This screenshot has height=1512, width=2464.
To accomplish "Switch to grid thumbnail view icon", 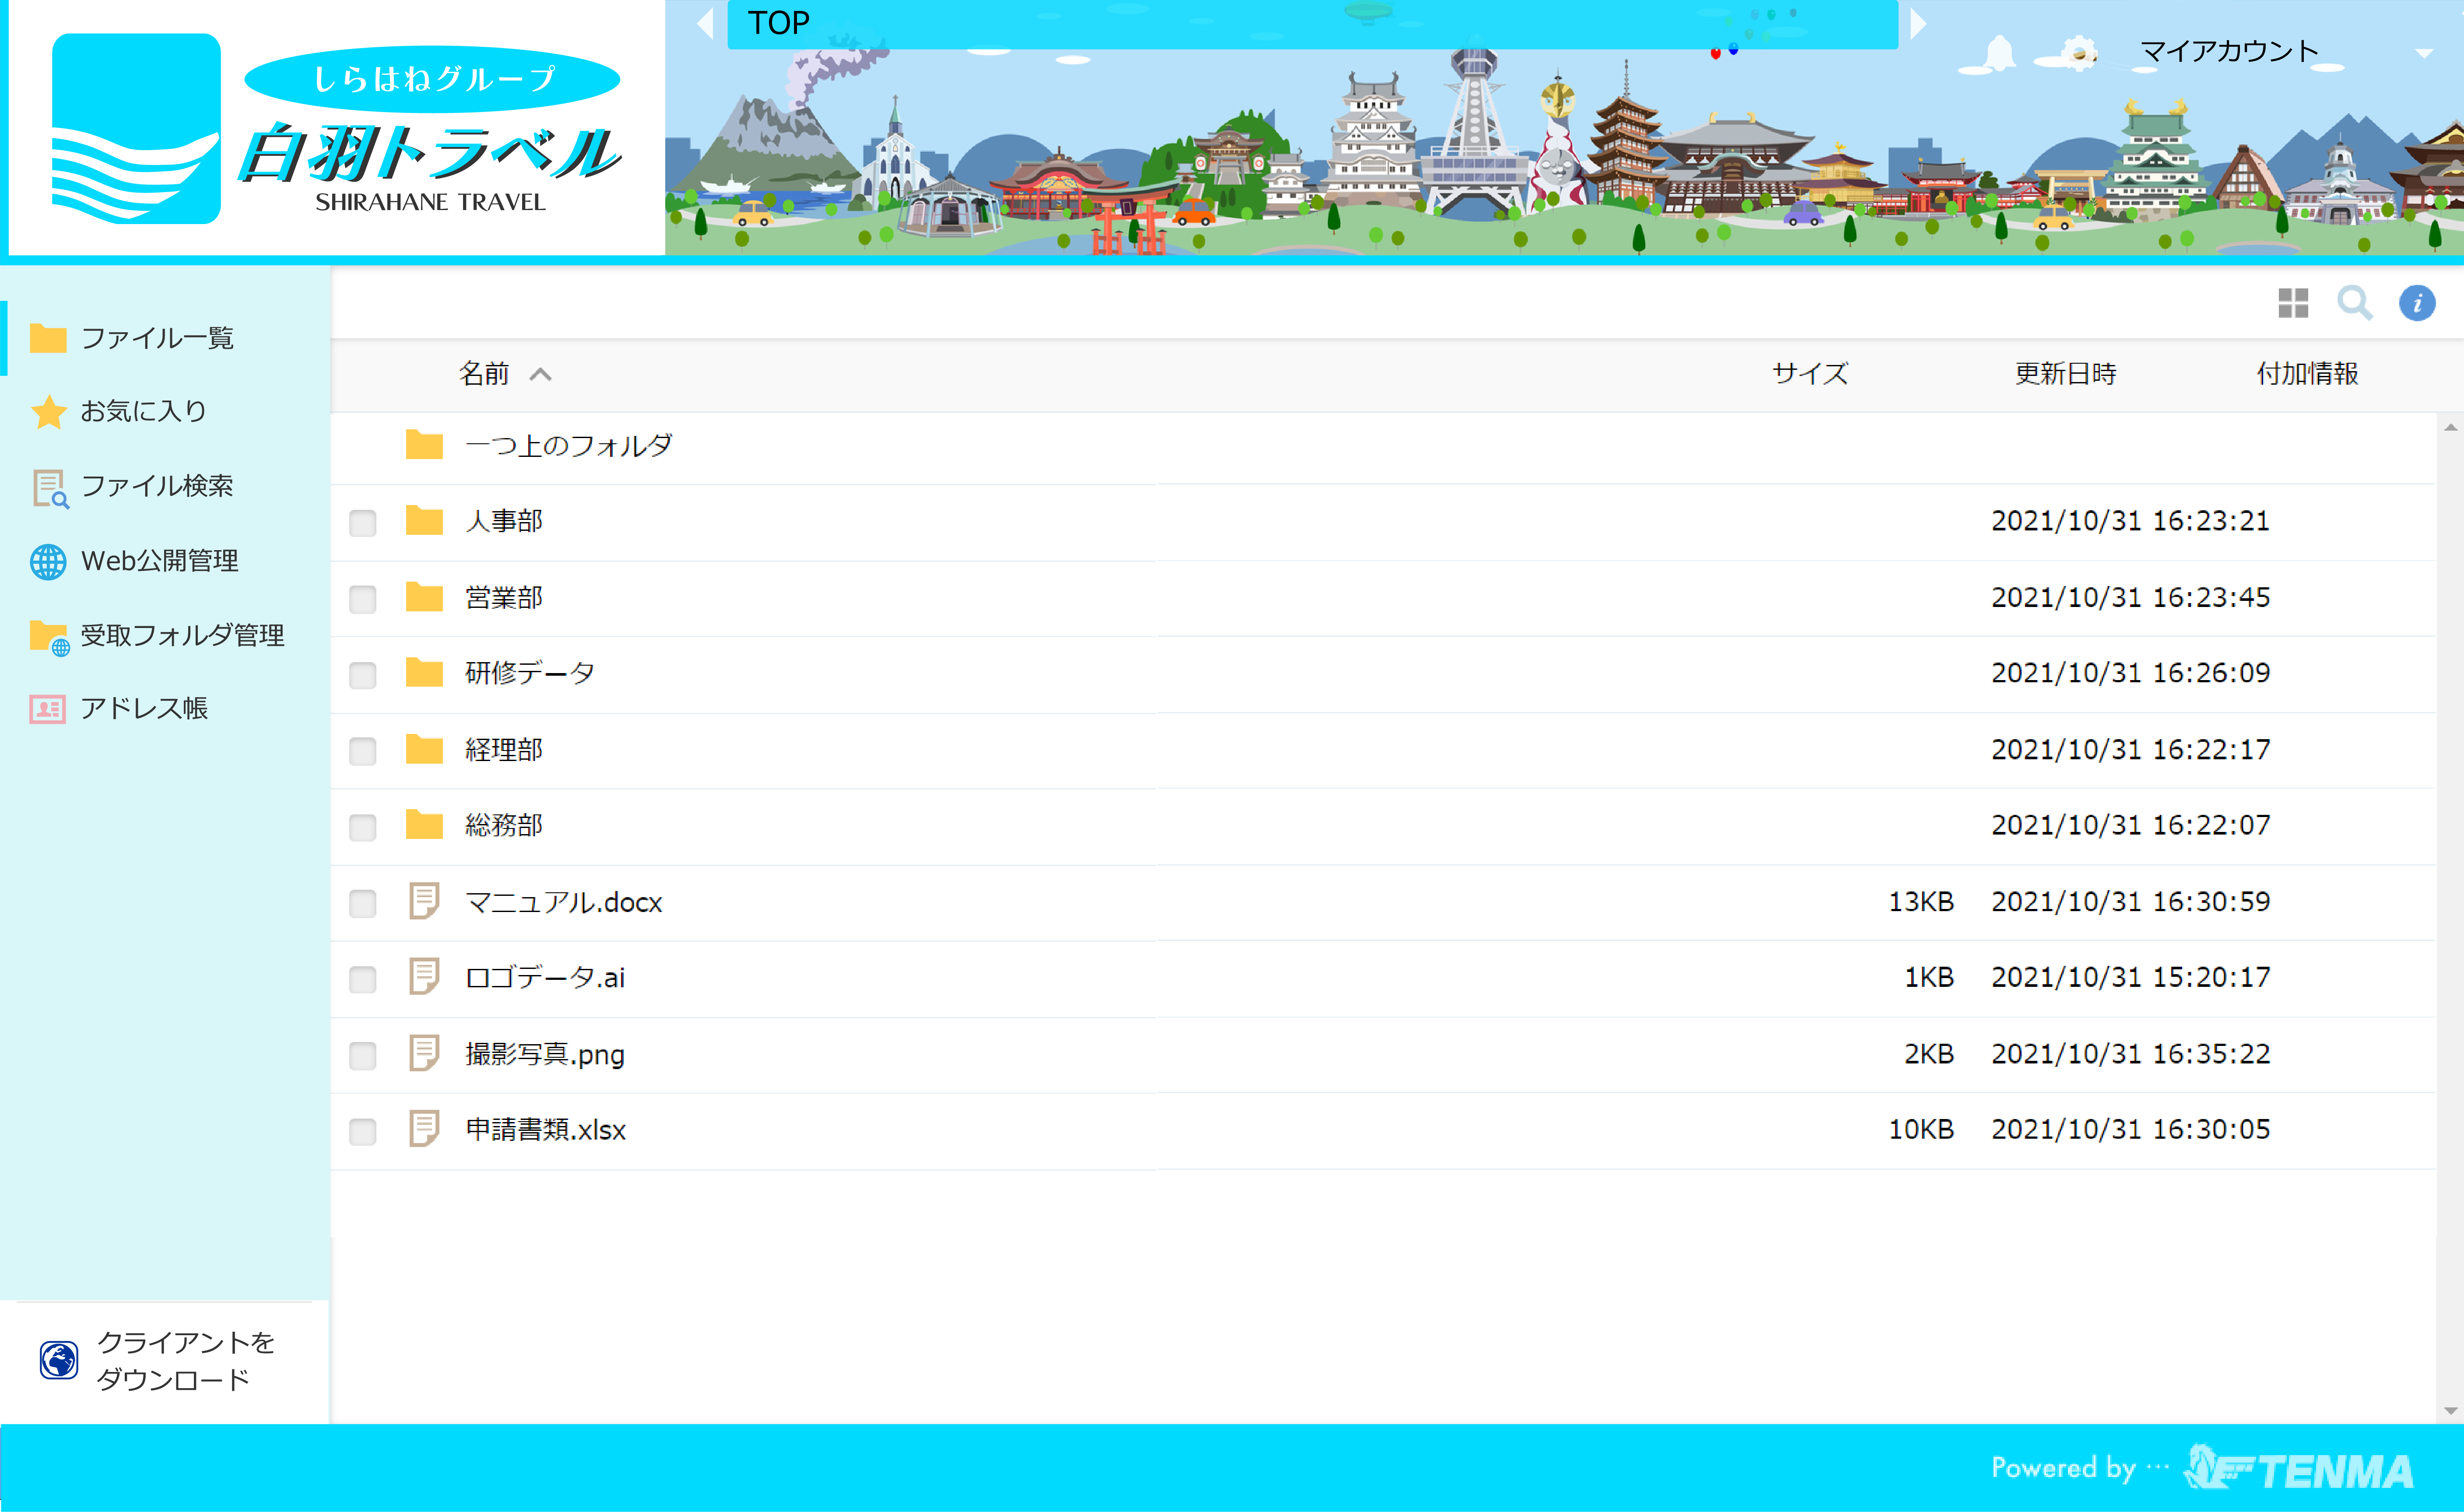I will point(2292,303).
